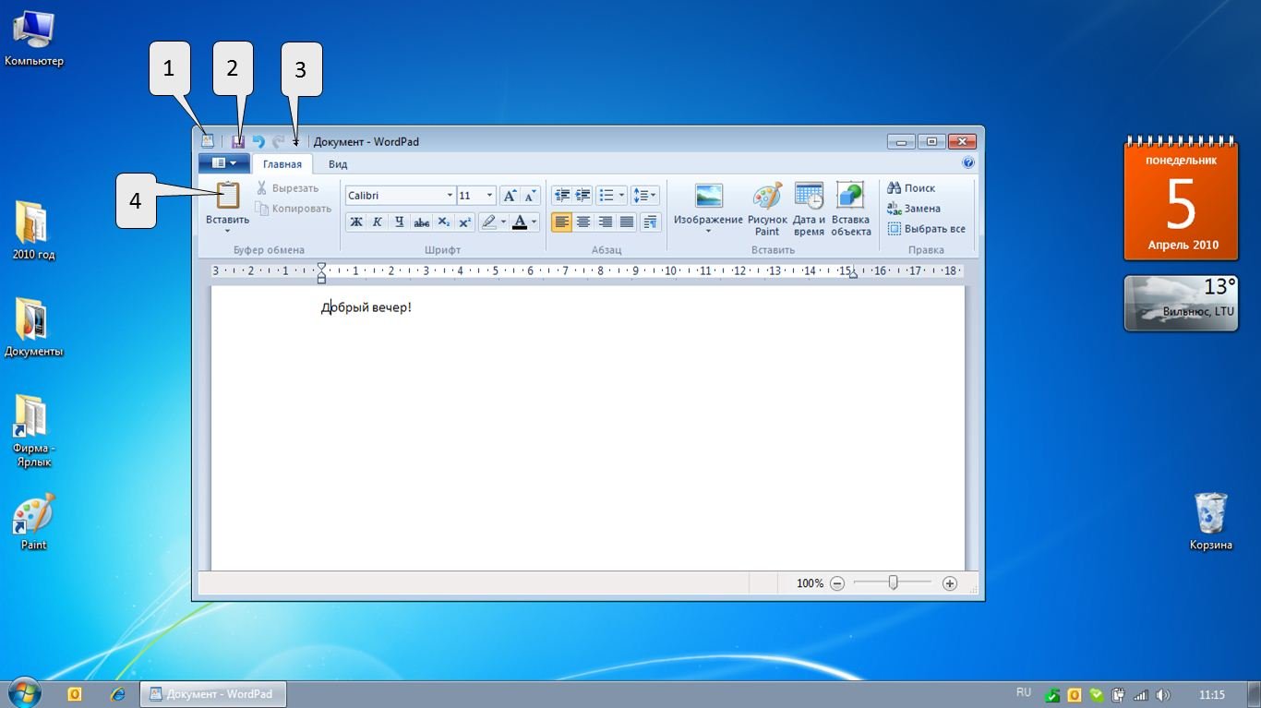Enable center text alignment
Viewport: 1261px width, 708px height.
(583, 222)
